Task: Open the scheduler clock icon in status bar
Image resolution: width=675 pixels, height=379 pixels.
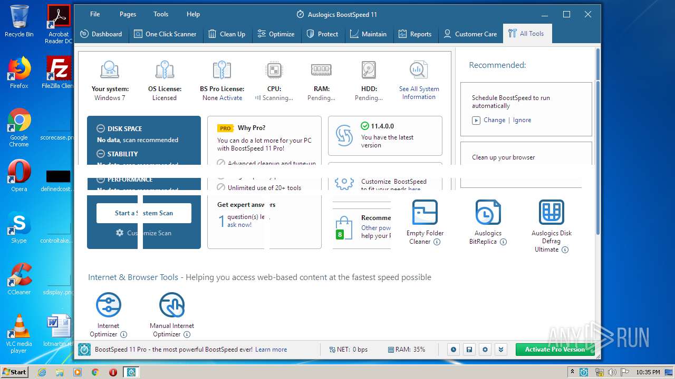Action: tap(453, 350)
